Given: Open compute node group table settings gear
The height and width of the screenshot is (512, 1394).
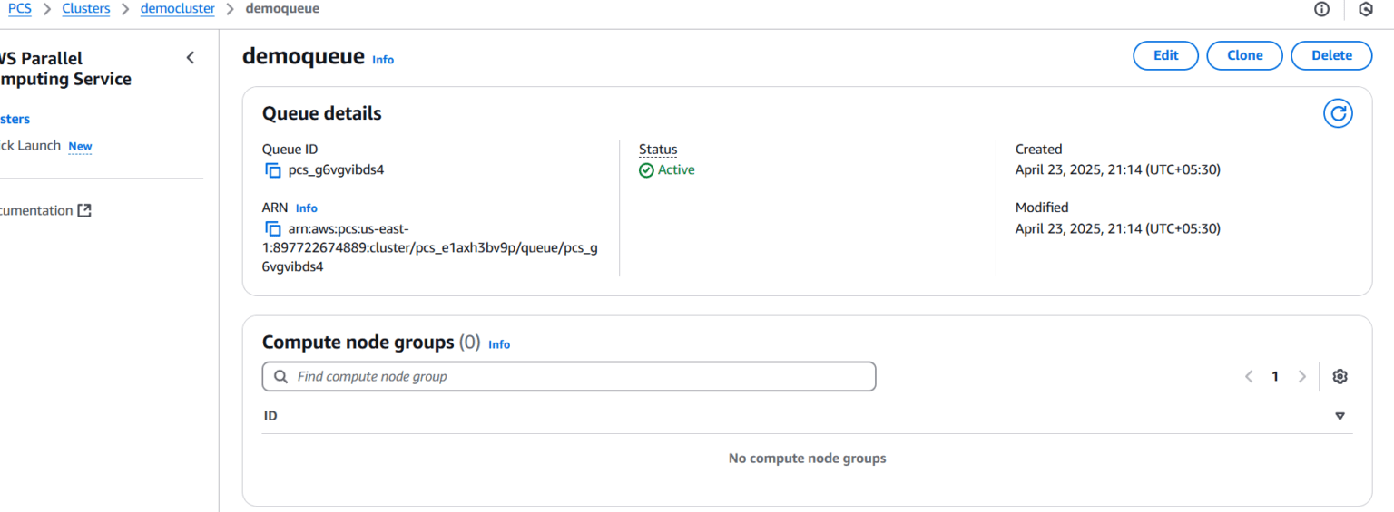Looking at the screenshot, I should [x=1340, y=377].
